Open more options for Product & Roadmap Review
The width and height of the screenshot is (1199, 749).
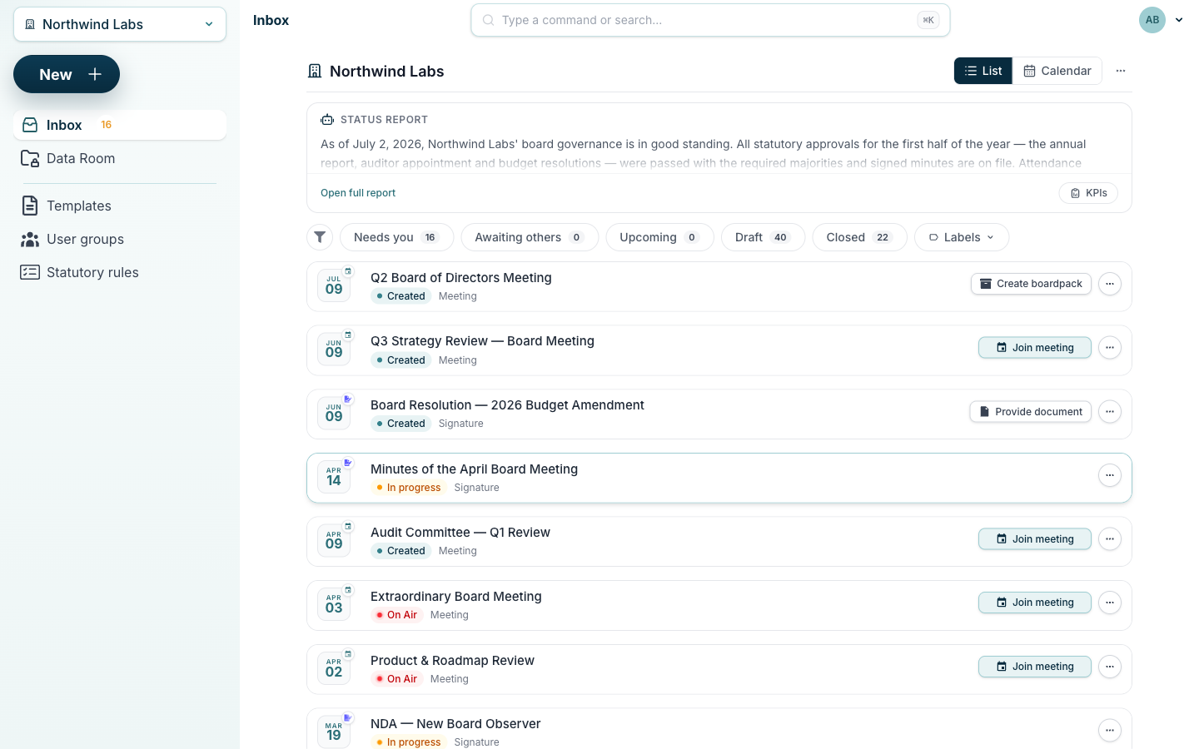click(x=1110, y=667)
